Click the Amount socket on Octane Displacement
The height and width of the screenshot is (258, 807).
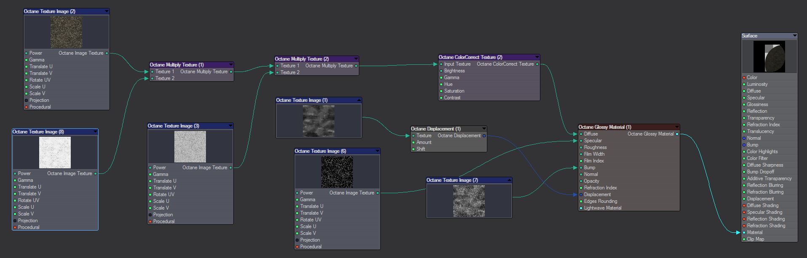point(414,142)
